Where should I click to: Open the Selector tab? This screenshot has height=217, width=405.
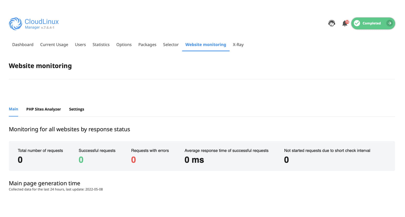coord(171,45)
